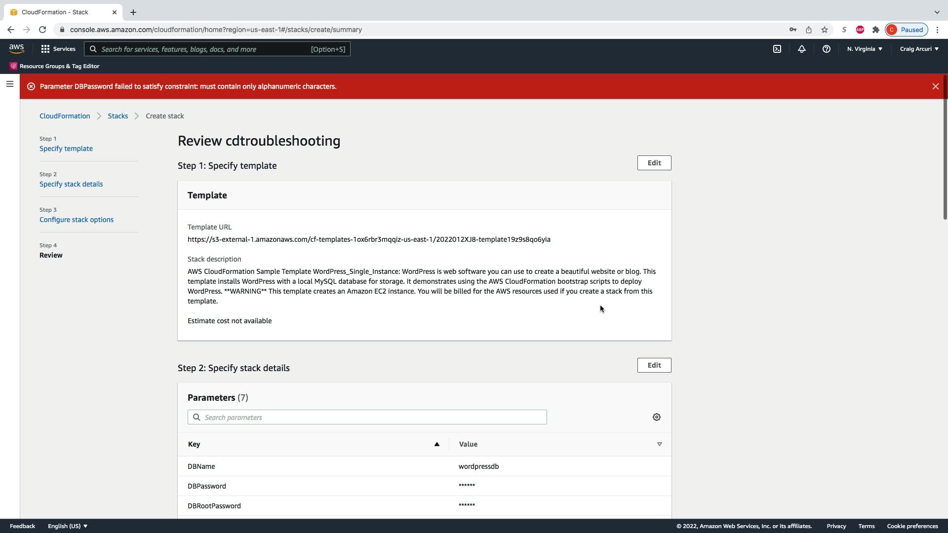This screenshot has height=533, width=948.
Task: Edit Step 1 Specify template section
Action: coord(654,163)
